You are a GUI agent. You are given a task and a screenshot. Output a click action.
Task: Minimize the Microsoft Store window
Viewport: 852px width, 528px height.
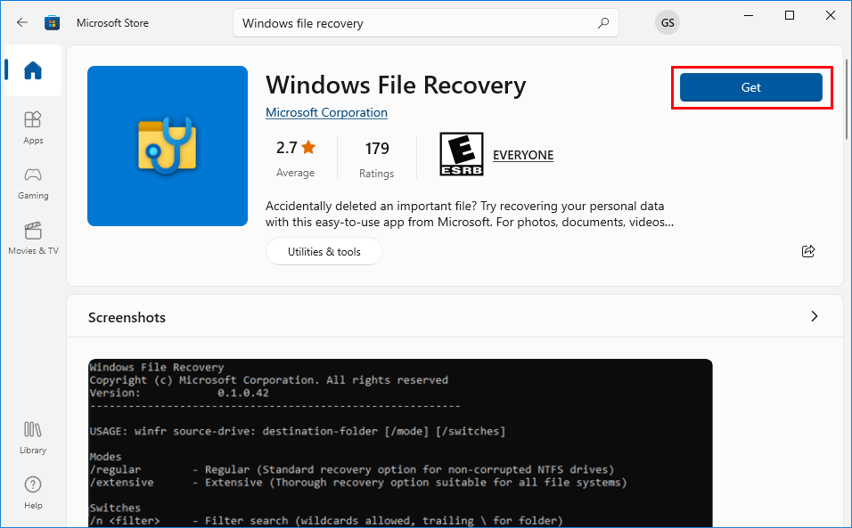click(x=750, y=15)
